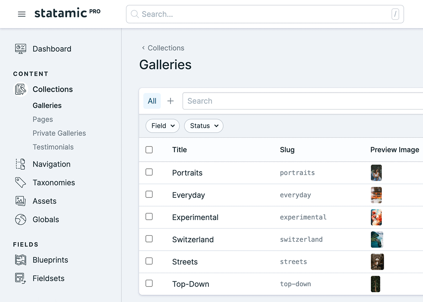This screenshot has width=423, height=302.
Task: Expand the Status filter dropdown
Action: click(204, 126)
